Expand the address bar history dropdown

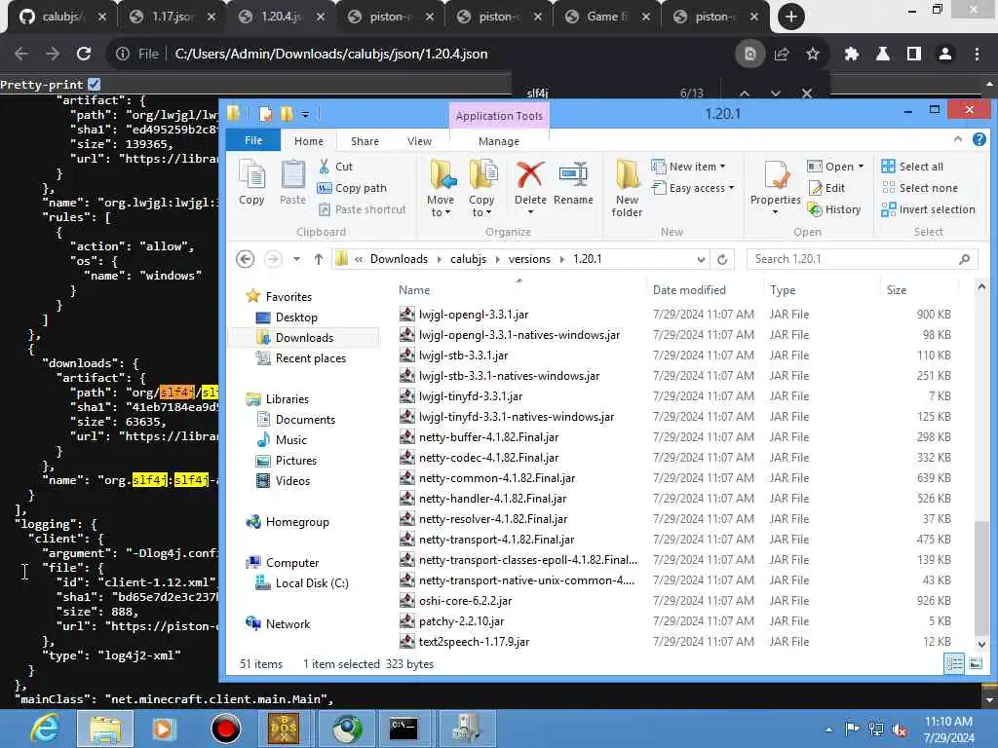tap(701, 259)
